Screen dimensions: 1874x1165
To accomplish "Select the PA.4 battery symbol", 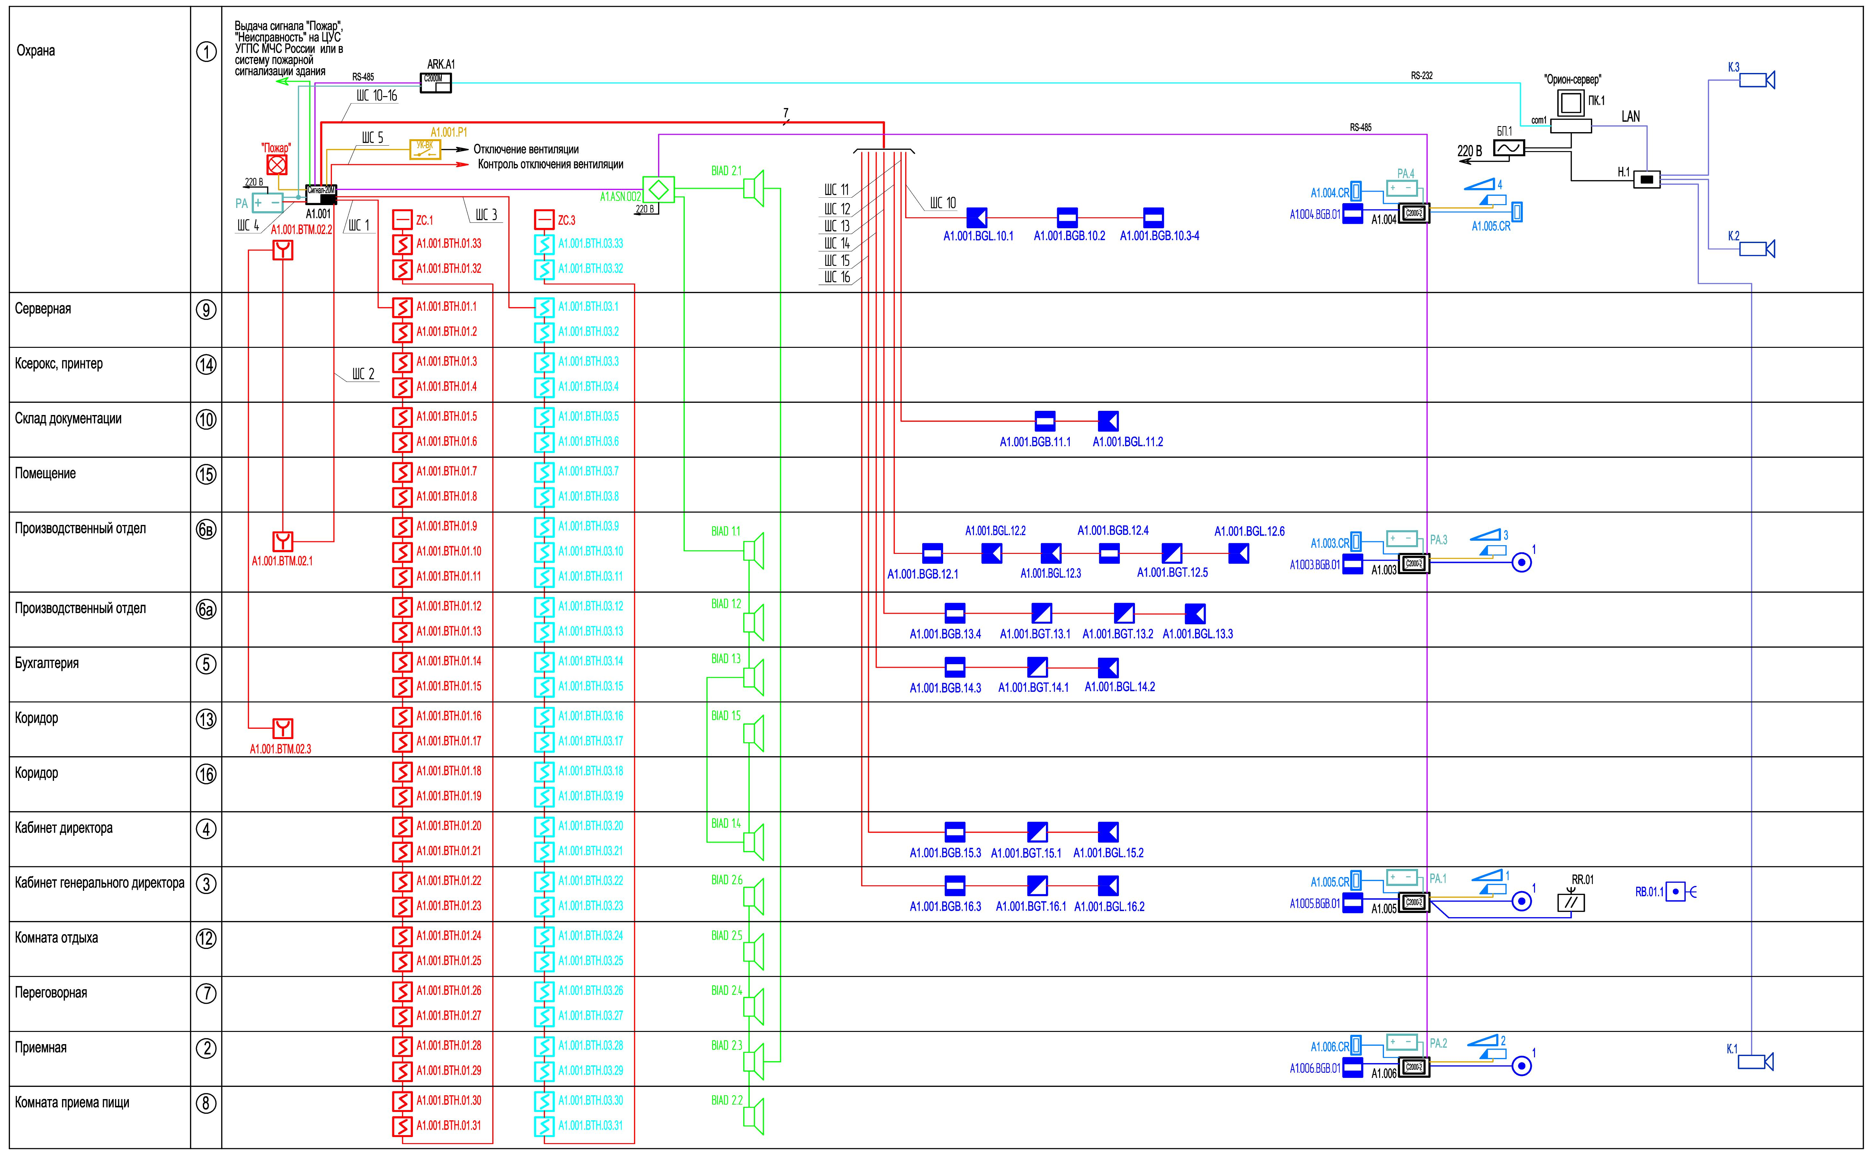I will pyautogui.click(x=1402, y=188).
